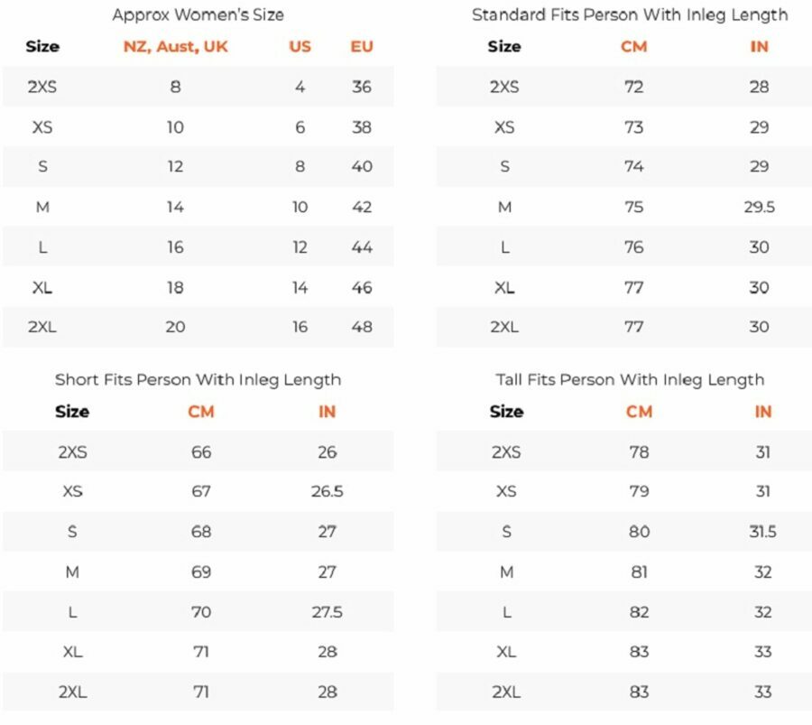Viewport: 812px width, 725px height.
Task: Select the IN header in Short table
Action: 327,412
